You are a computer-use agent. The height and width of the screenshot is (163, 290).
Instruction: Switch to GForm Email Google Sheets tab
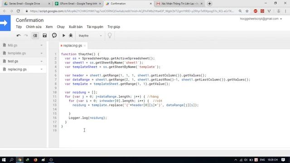(x=77, y=4)
